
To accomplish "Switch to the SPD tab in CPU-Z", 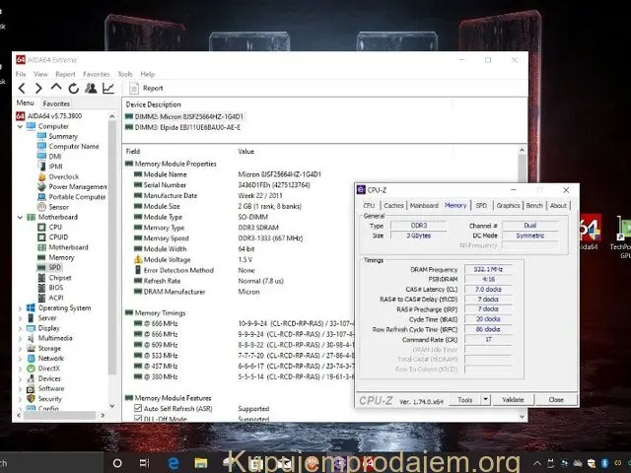I will pyautogui.click(x=481, y=206).
